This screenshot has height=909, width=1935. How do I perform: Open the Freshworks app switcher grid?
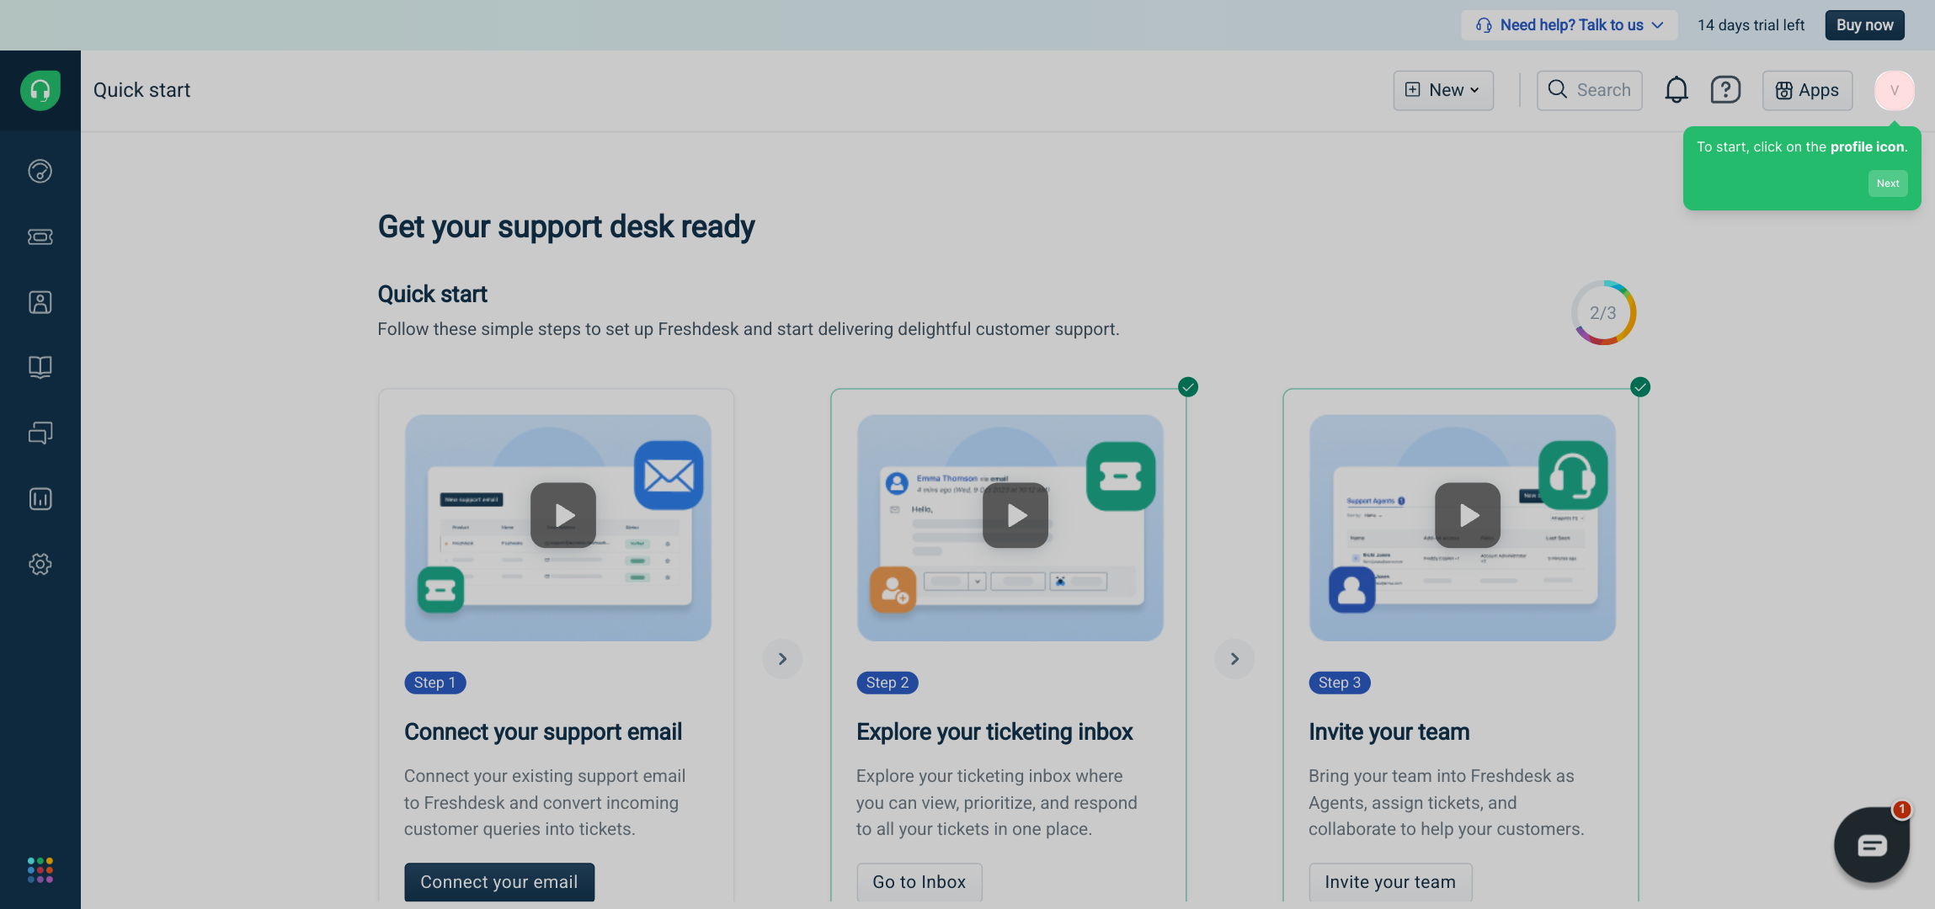[40, 869]
